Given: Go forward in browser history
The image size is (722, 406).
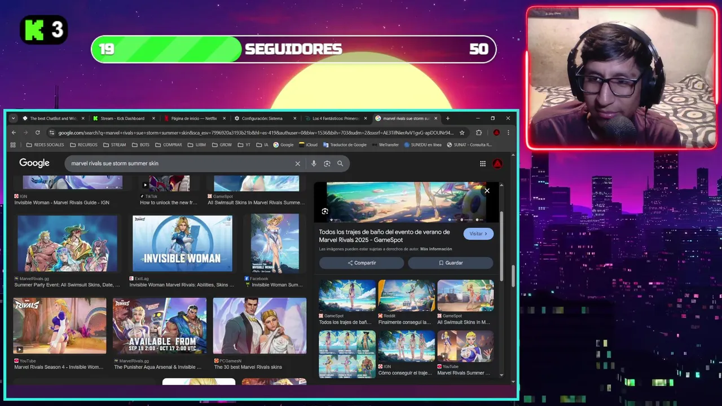Looking at the screenshot, I should (x=25, y=133).
